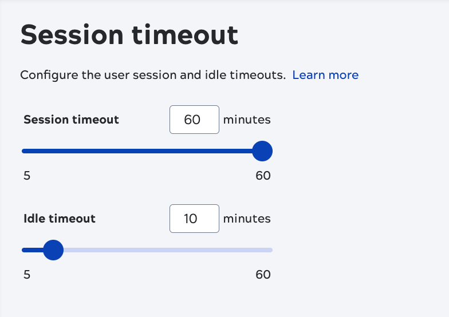Click the minutes unit beside Session timeout input
Screen dimensions: 449x317
point(247,120)
